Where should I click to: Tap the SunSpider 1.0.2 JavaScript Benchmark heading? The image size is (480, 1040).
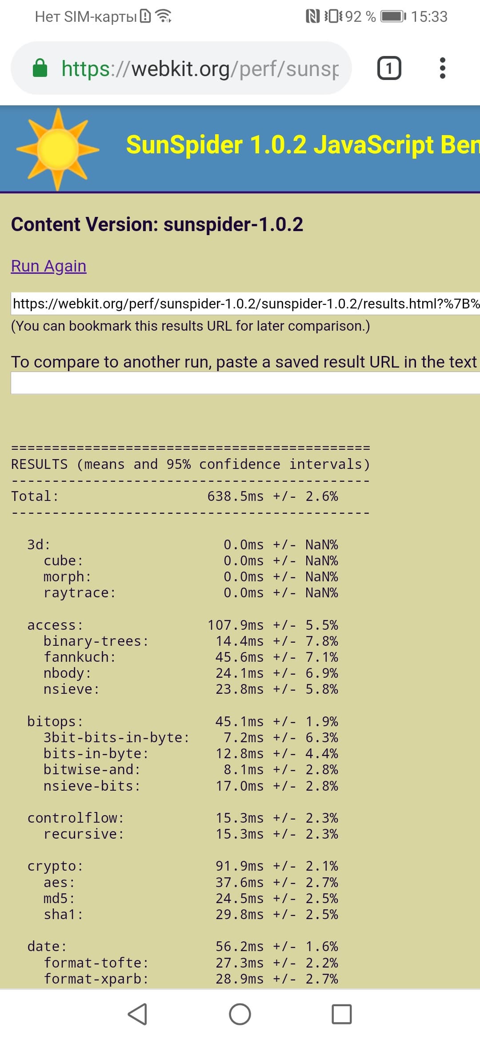point(302,145)
